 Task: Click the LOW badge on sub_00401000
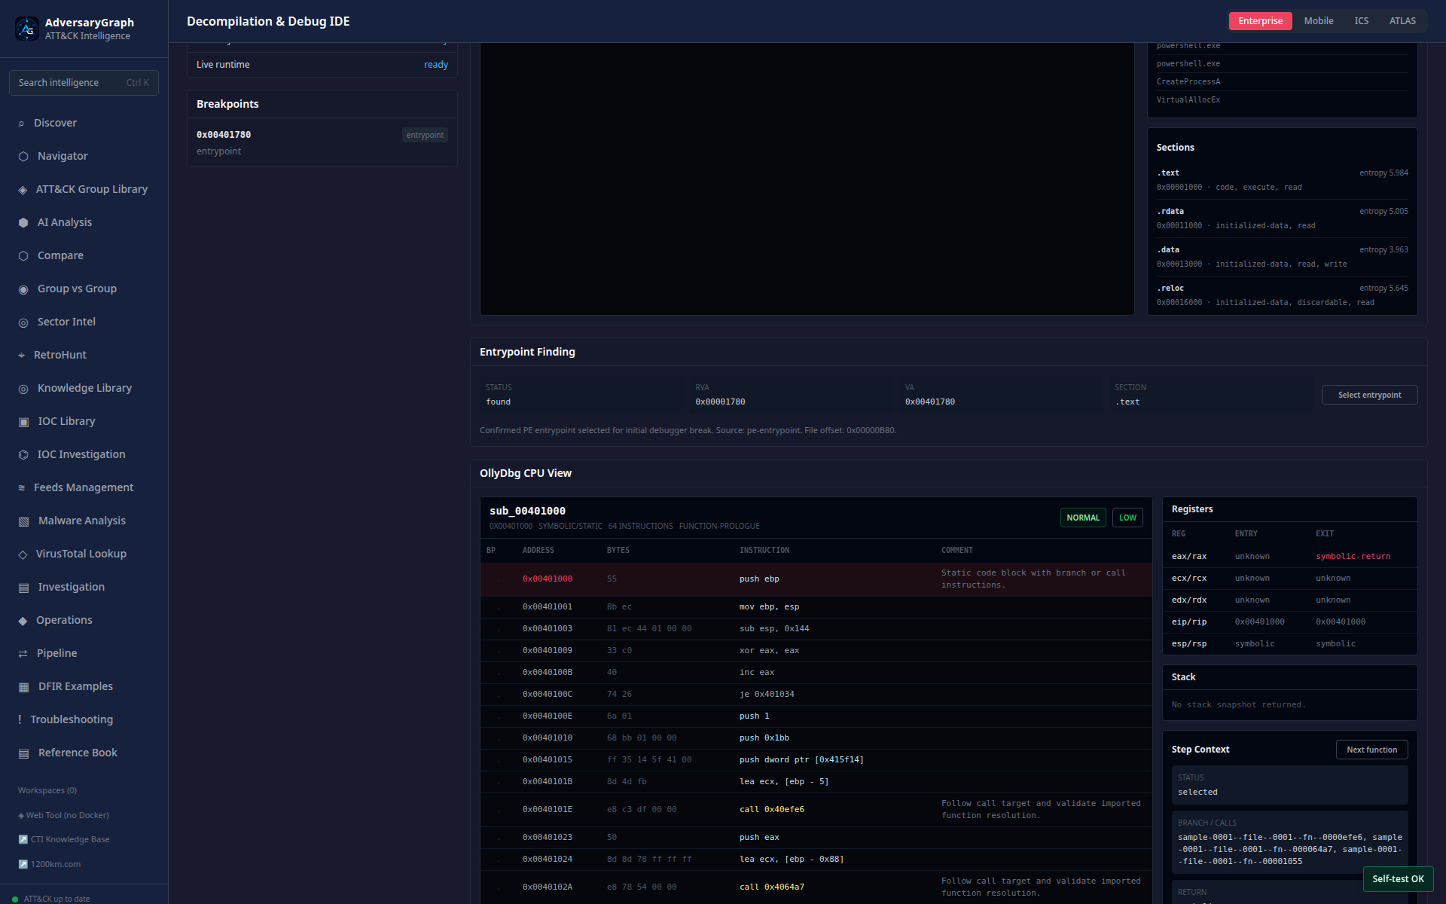tap(1127, 518)
